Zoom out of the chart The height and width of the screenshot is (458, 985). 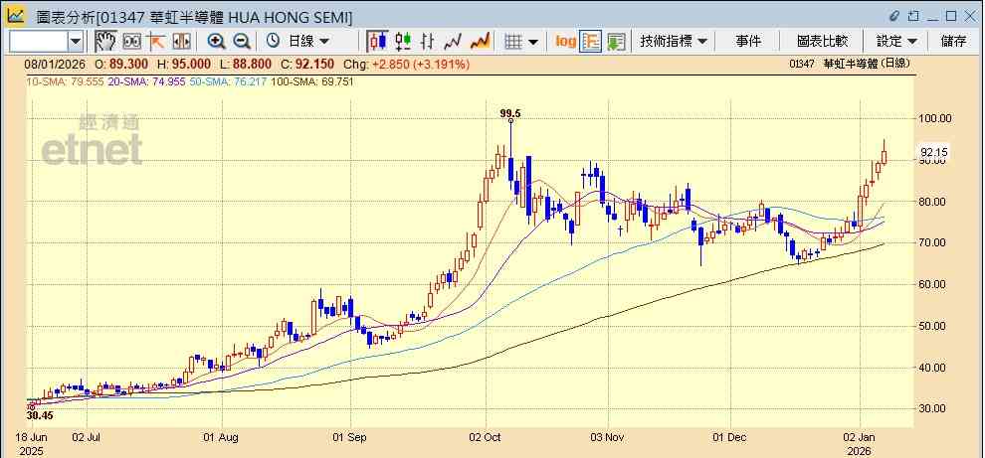[x=242, y=42]
